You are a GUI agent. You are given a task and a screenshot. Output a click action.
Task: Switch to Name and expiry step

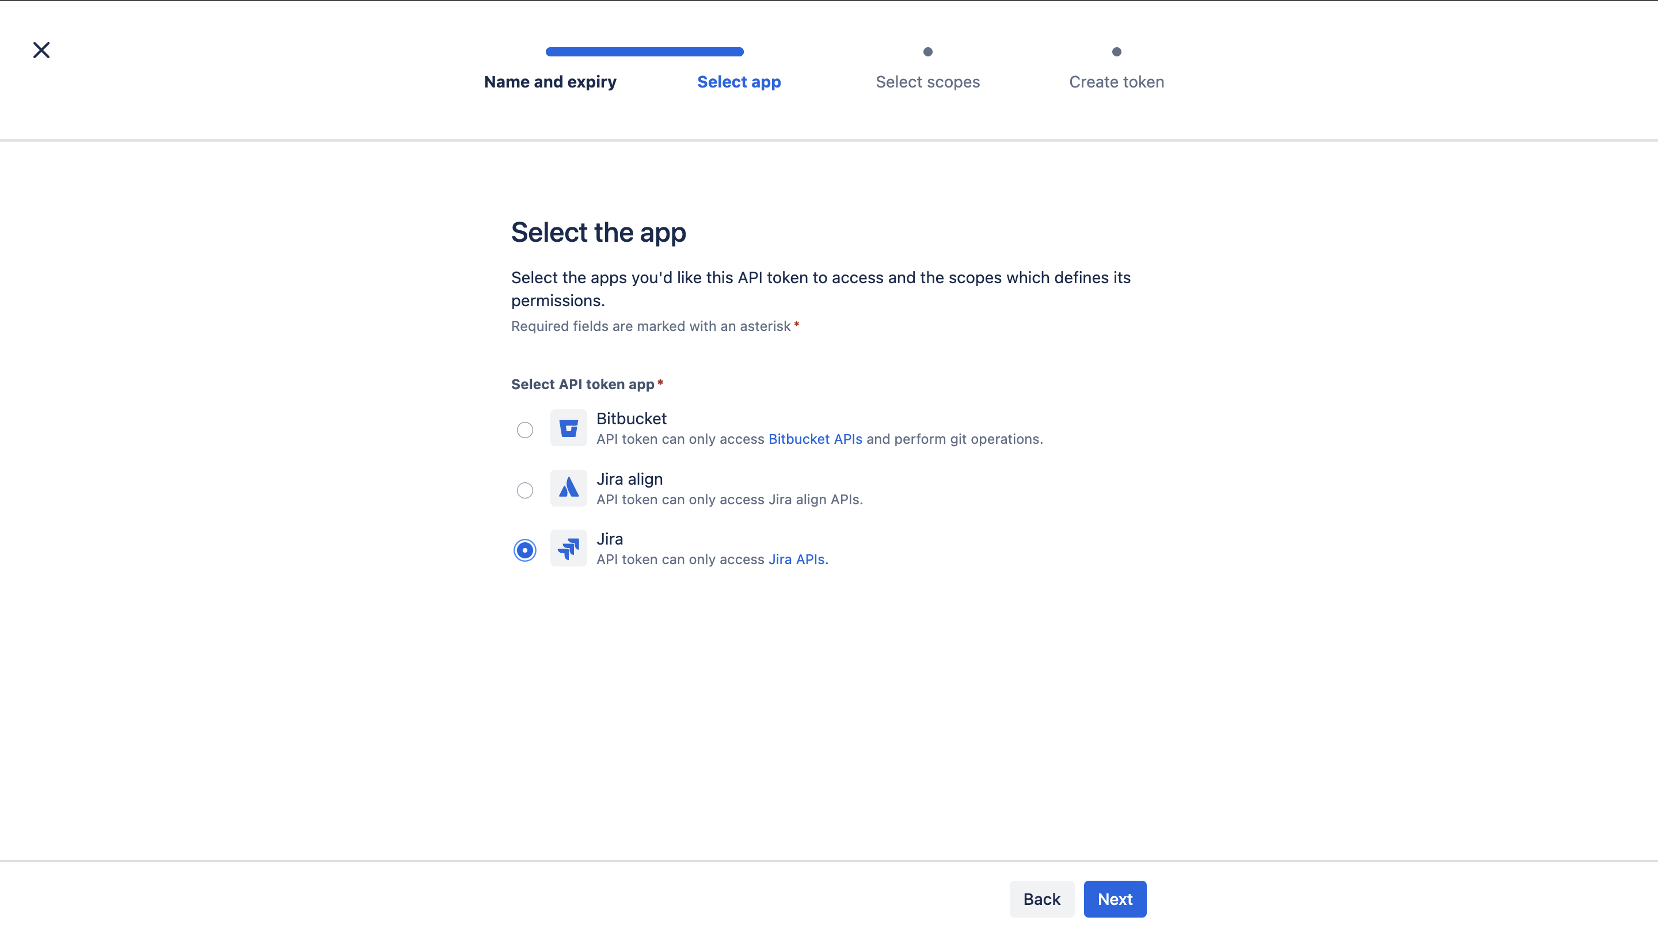[550, 82]
